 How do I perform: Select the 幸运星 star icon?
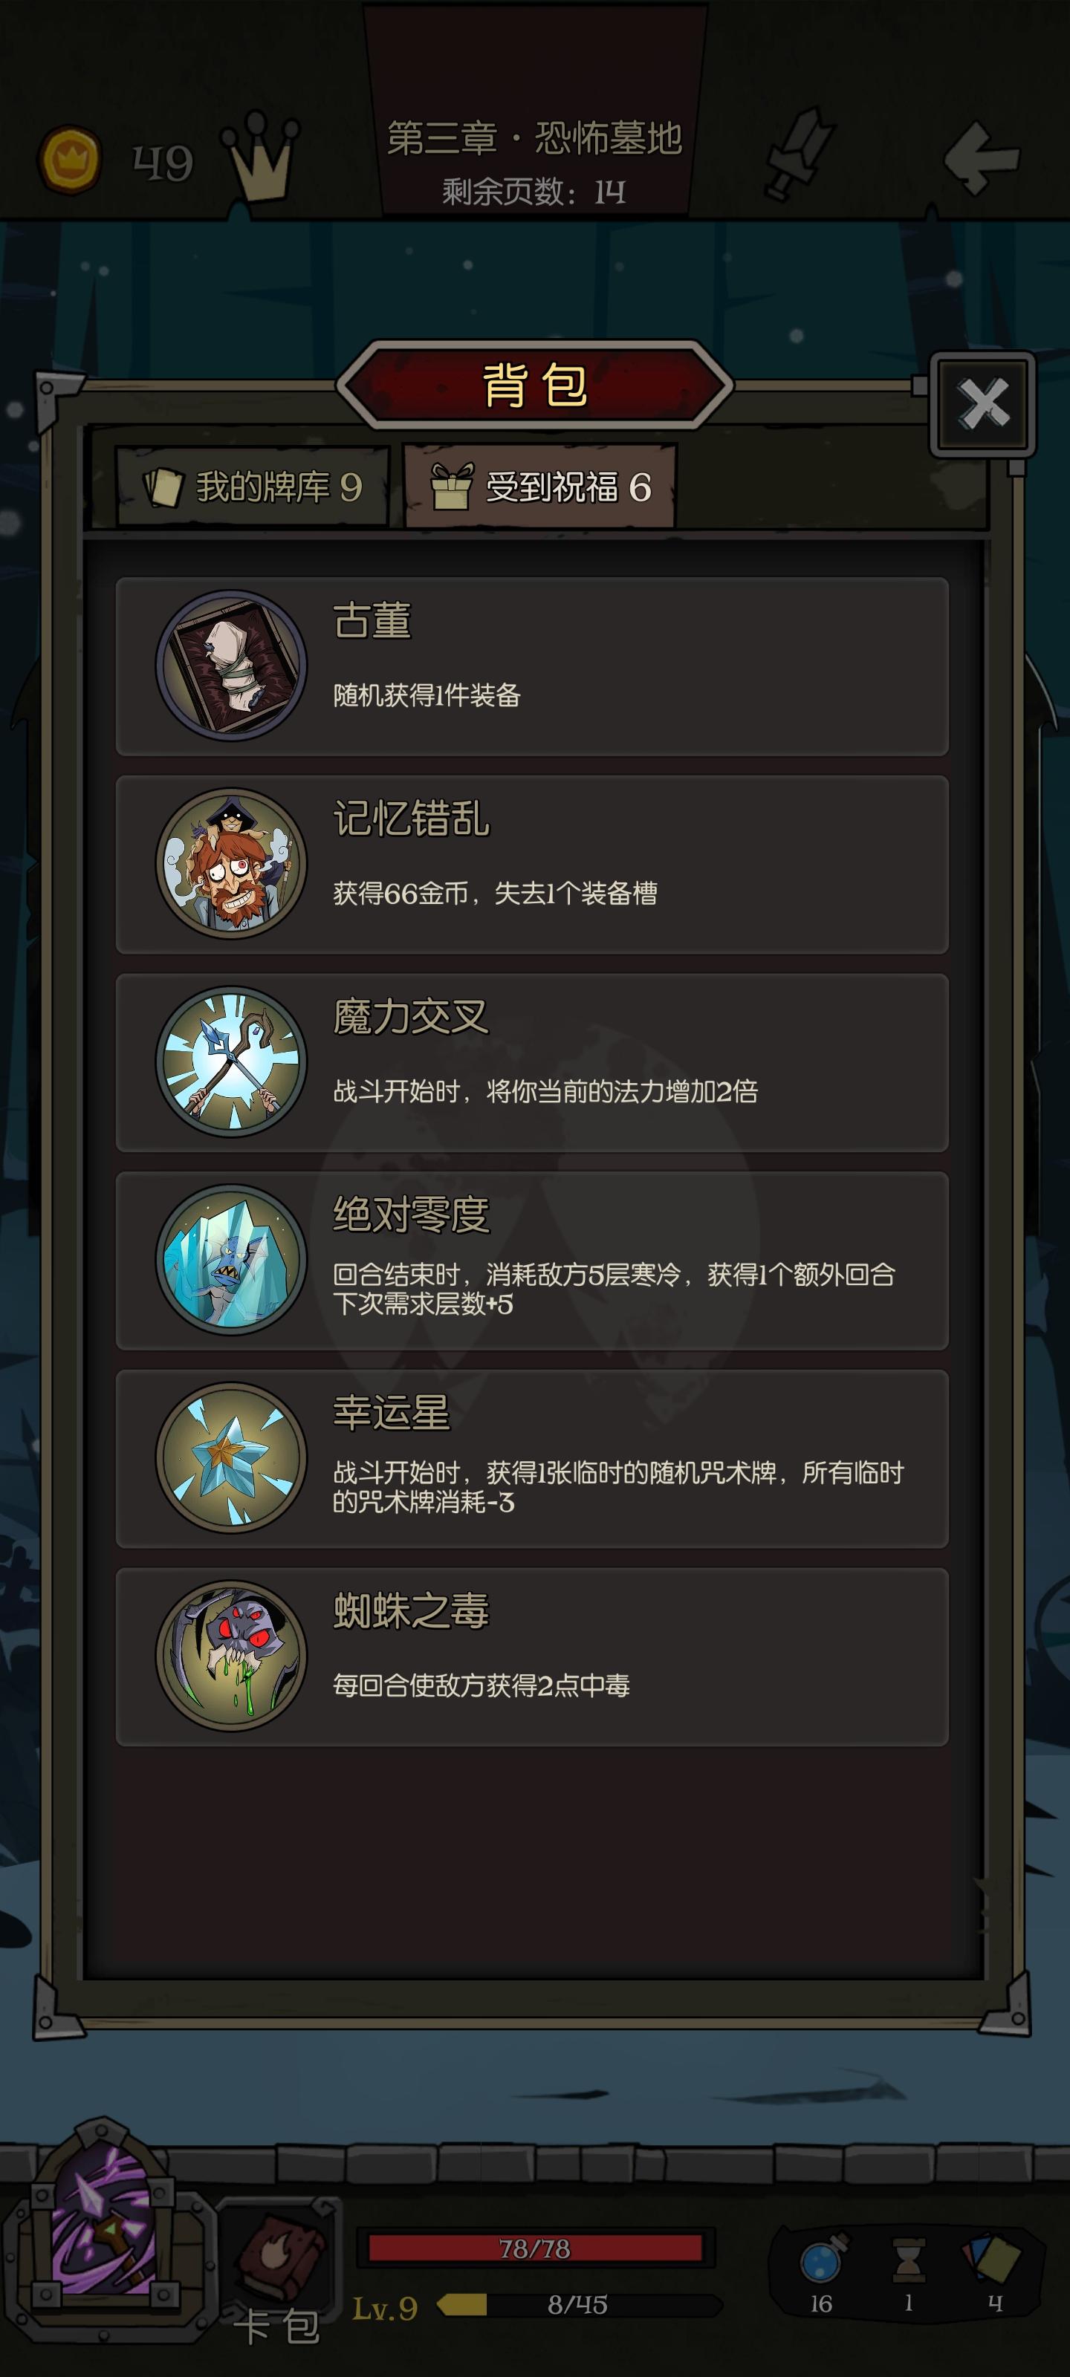tap(231, 1458)
